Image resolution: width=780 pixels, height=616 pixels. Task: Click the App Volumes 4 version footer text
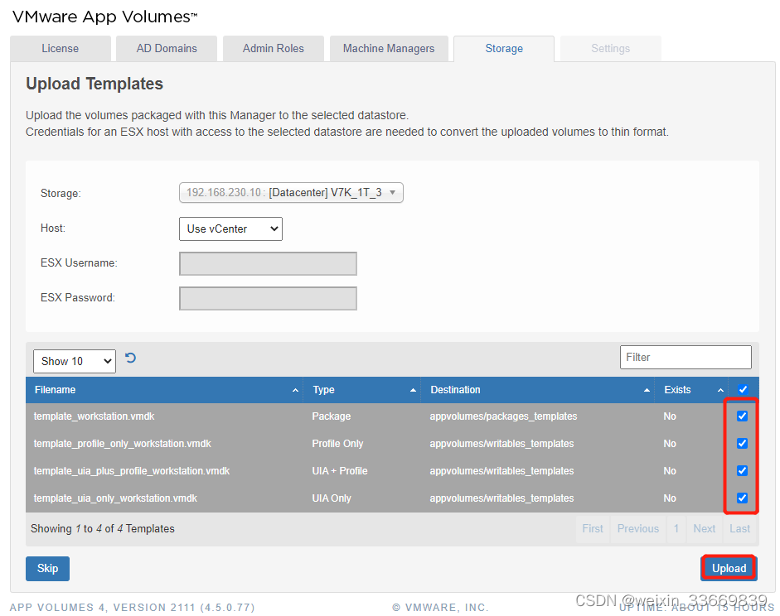(133, 608)
